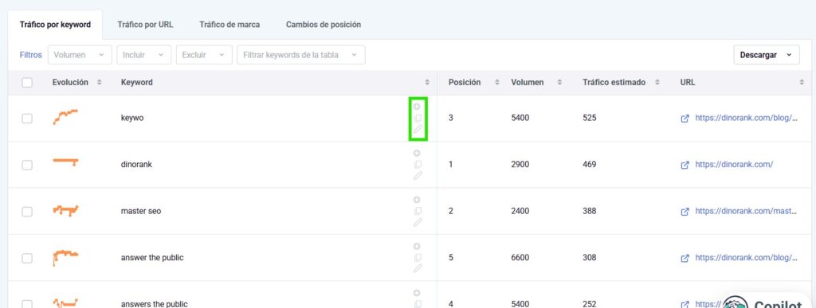The height and width of the screenshot is (308, 816).
Task: Sort the table by Tráfico estimado
Action: click(x=657, y=83)
